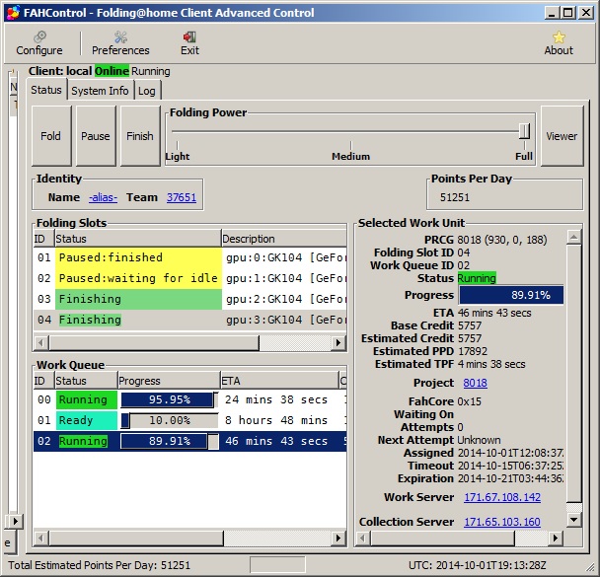Open Preferences from the toolbar

point(120,43)
